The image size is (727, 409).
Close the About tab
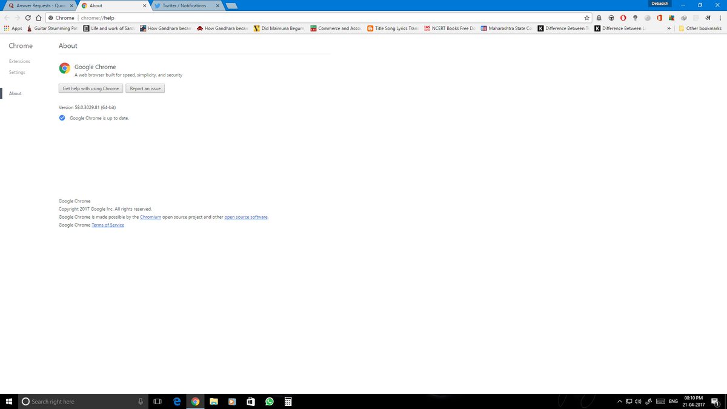click(144, 5)
